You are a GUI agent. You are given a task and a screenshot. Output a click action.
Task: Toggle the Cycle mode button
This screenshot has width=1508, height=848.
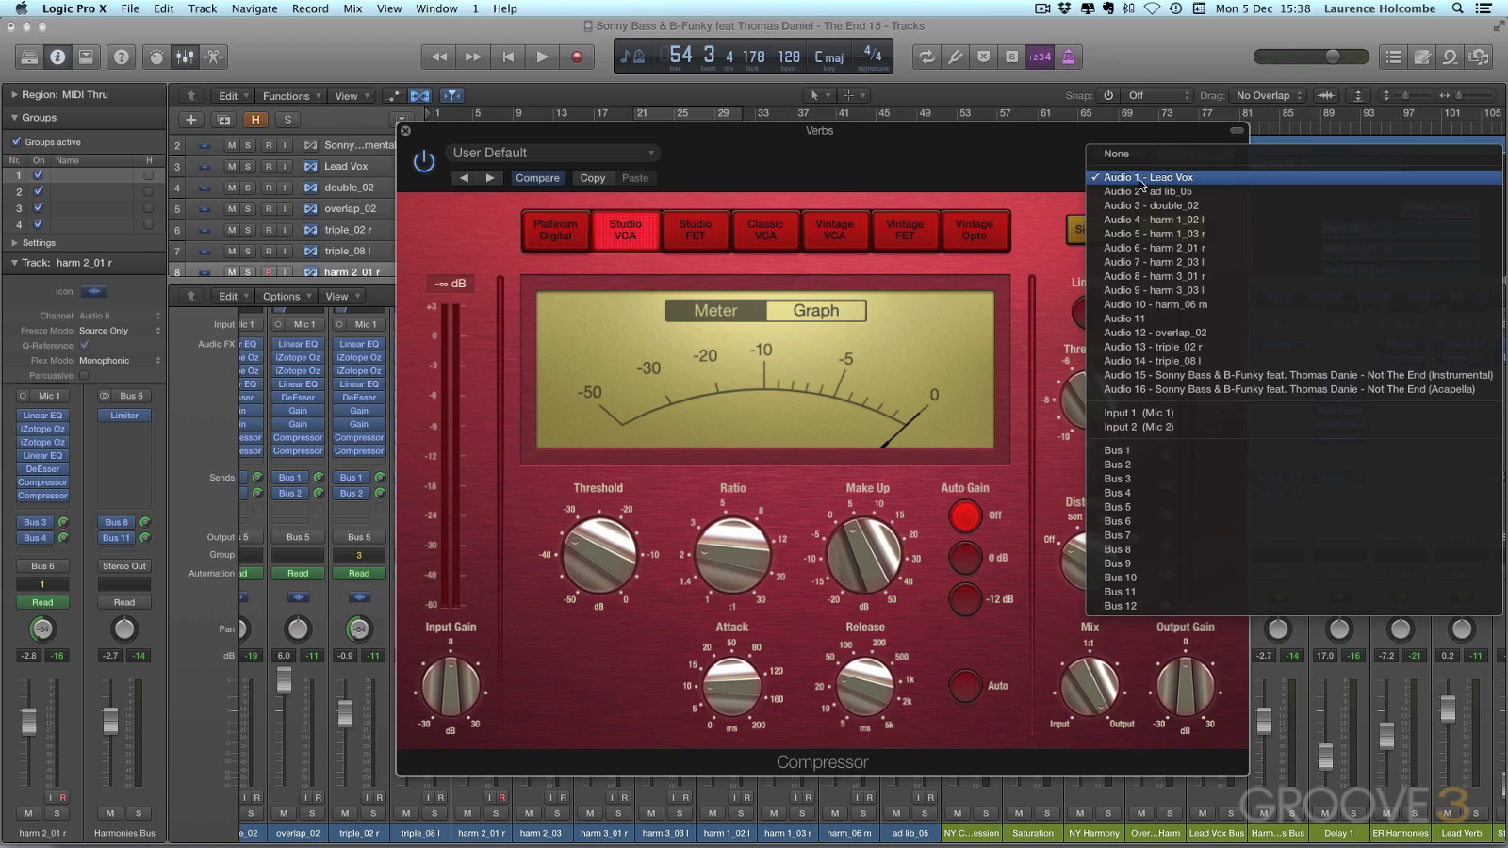[927, 57]
